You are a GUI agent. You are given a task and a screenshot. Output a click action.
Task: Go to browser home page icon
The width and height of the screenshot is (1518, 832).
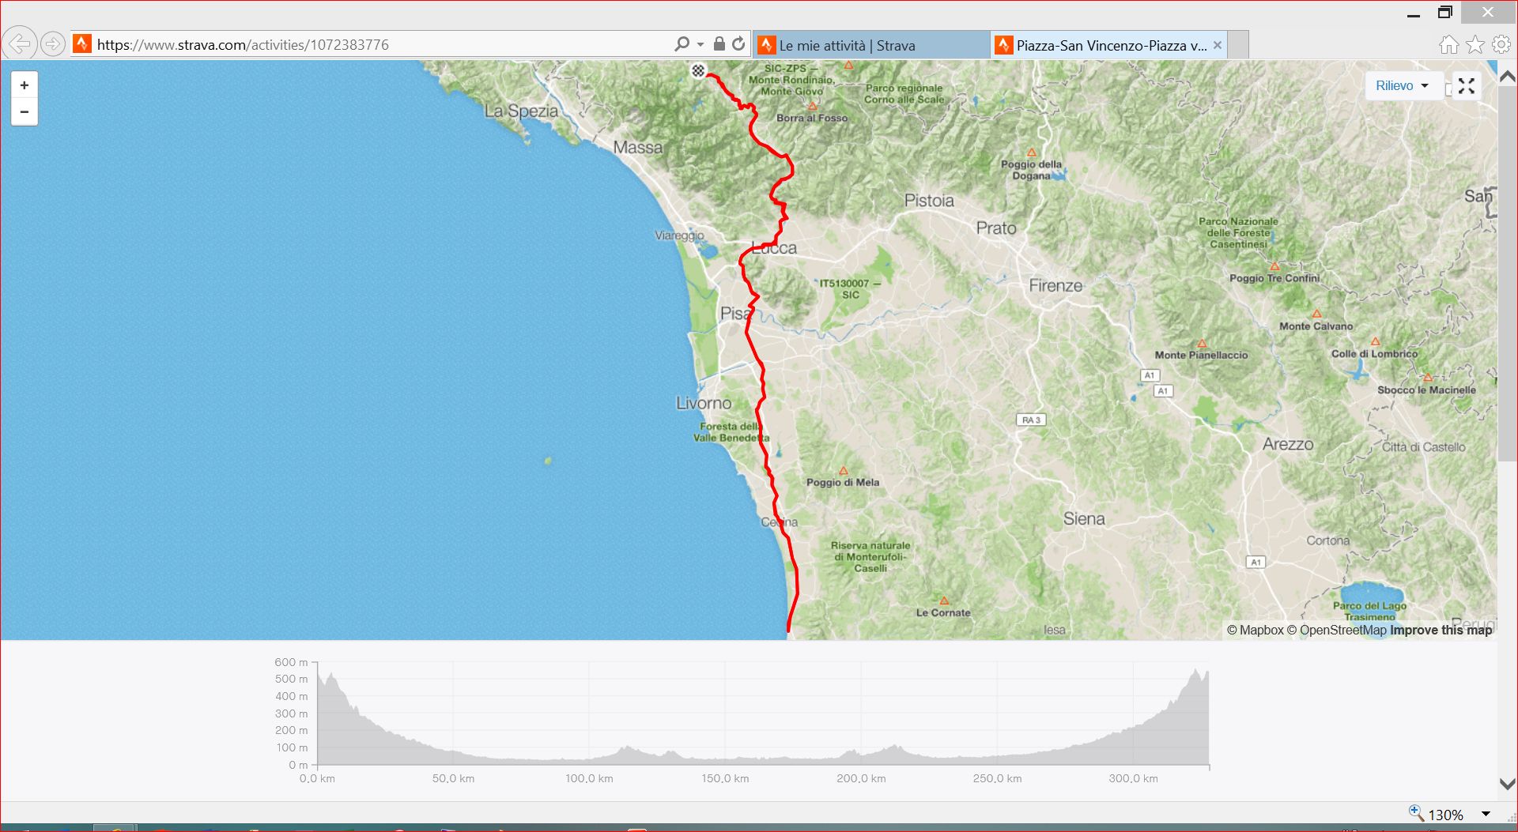click(x=1448, y=44)
